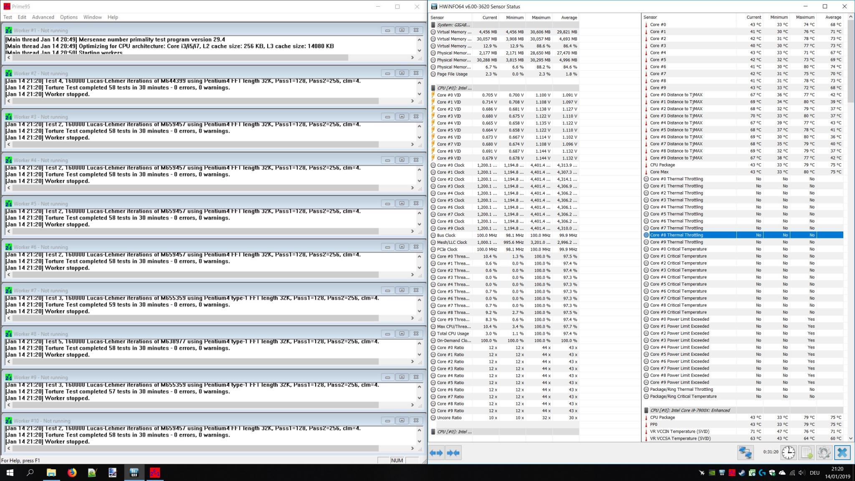Open the OneDrive cloud tray icon
Viewport: 855px width, 481px height.
(x=782, y=473)
